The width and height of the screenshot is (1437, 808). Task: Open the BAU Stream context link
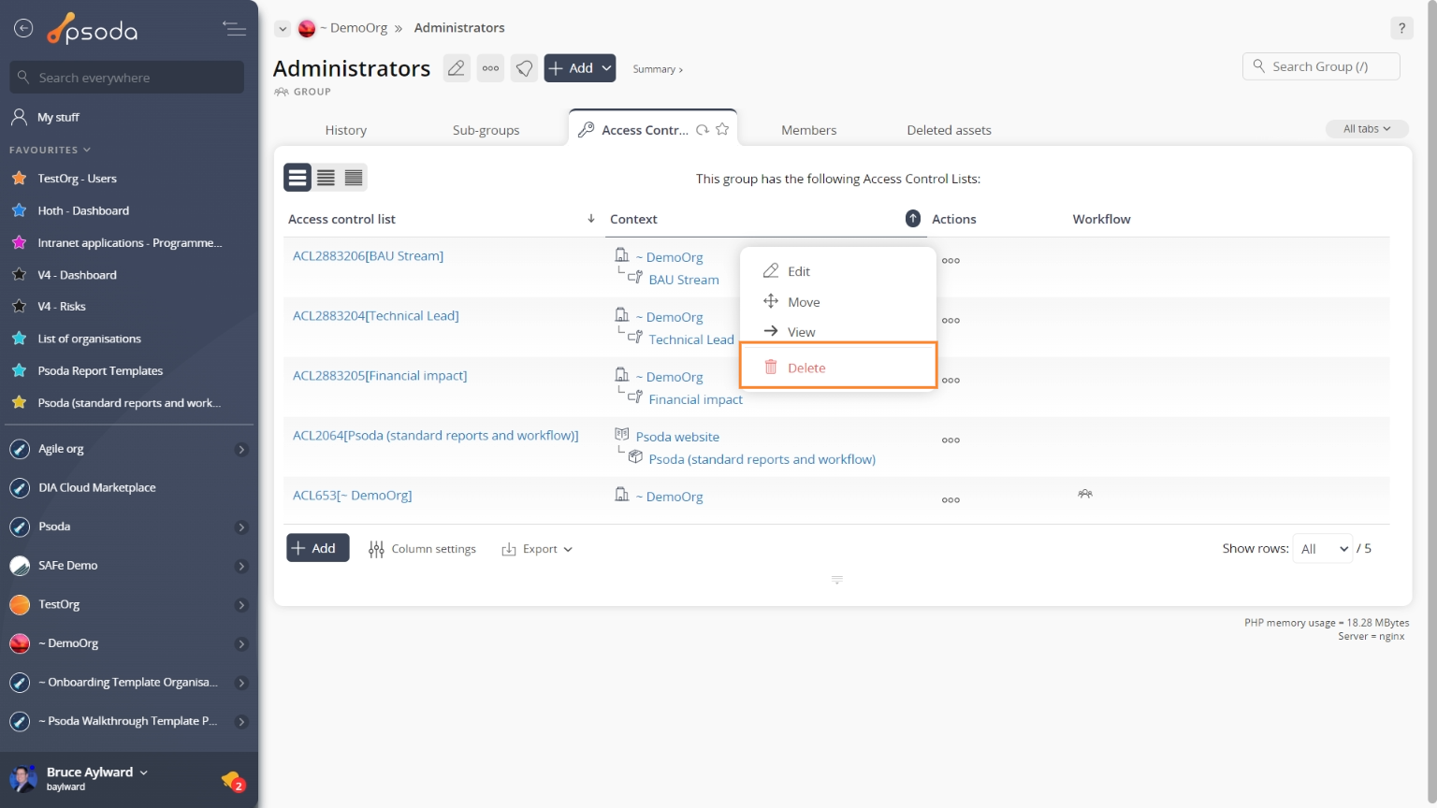click(x=684, y=280)
